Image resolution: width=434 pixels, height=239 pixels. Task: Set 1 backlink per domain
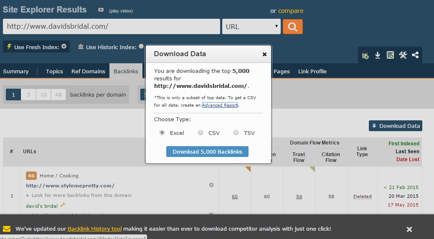tap(13, 95)
